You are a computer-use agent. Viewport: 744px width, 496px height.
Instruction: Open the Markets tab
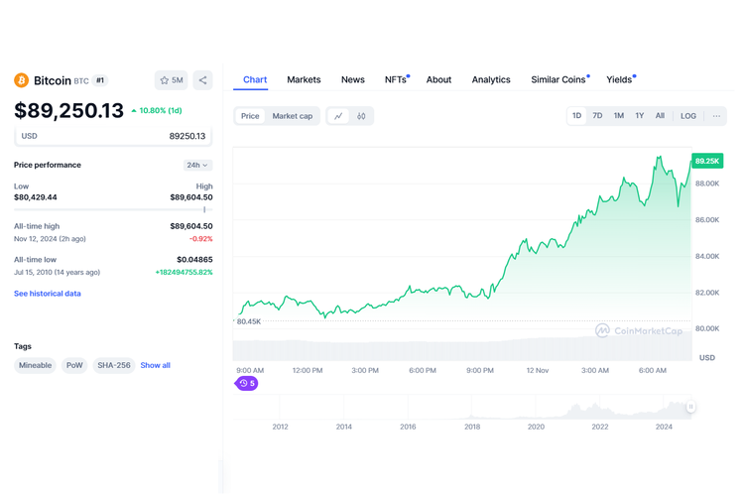pyautogui.click(x=304, y=79)
